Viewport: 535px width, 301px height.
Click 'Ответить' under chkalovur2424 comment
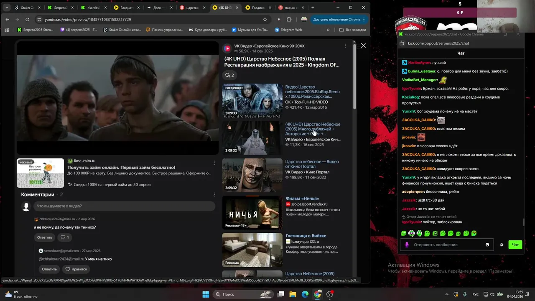point(45,237)
